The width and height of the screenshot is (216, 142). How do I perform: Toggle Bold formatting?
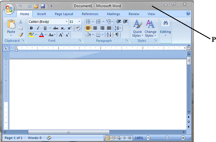click(x=31, y=28)
